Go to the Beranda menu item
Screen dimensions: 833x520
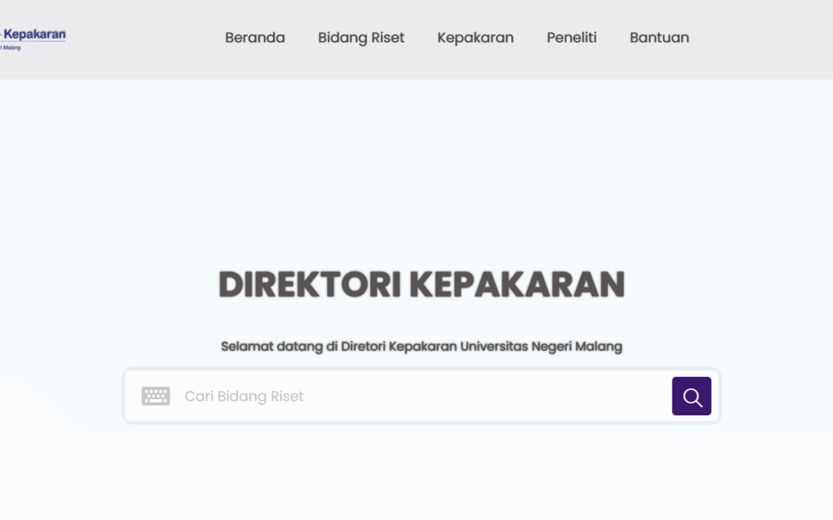coord(255,38)
